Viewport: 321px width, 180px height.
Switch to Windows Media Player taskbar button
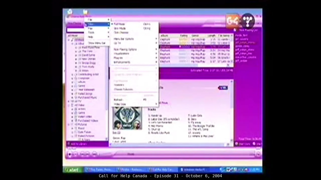click(193, 170)
